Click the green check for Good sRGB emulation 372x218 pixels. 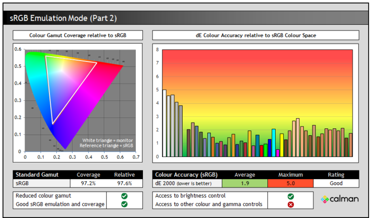pyautogui.click(x=124, y=204)
